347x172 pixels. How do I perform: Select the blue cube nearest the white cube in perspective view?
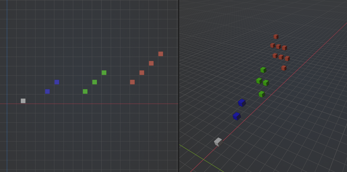tap(237, 116)
